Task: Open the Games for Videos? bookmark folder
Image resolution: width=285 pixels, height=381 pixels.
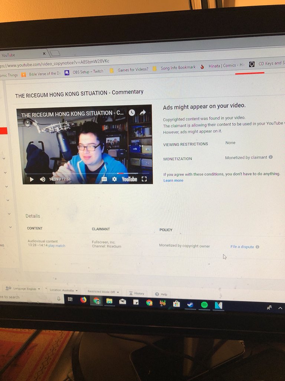Action: (x=129, y=70)
